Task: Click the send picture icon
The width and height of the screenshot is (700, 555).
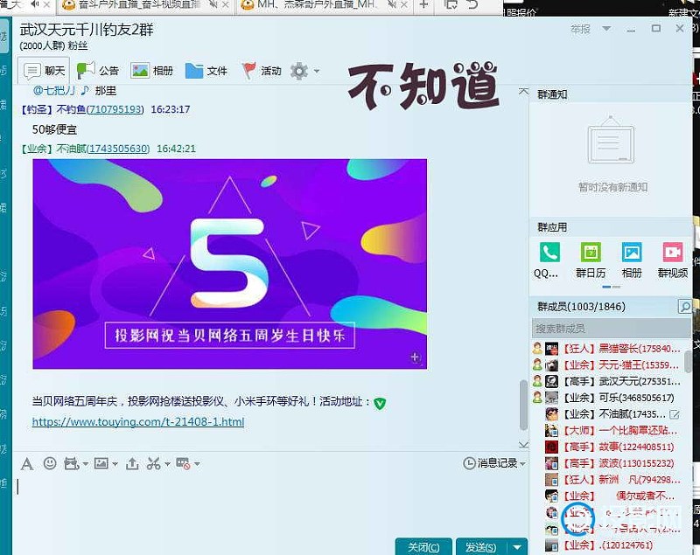Action: coord(101,464)
